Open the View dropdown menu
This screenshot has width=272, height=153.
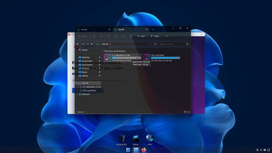tap(156, 36)
